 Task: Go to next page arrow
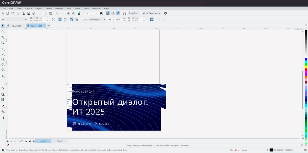coord(26,141)
